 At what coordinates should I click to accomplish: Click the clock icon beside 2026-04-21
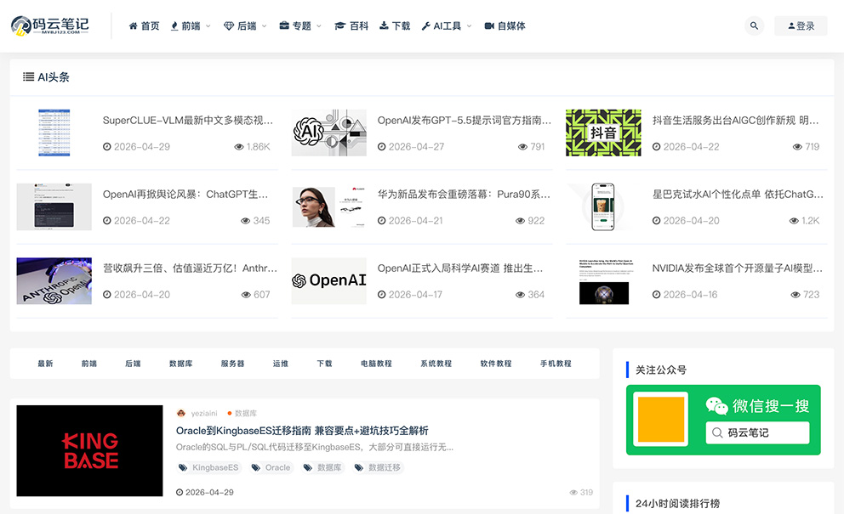[x=382, y=221]
